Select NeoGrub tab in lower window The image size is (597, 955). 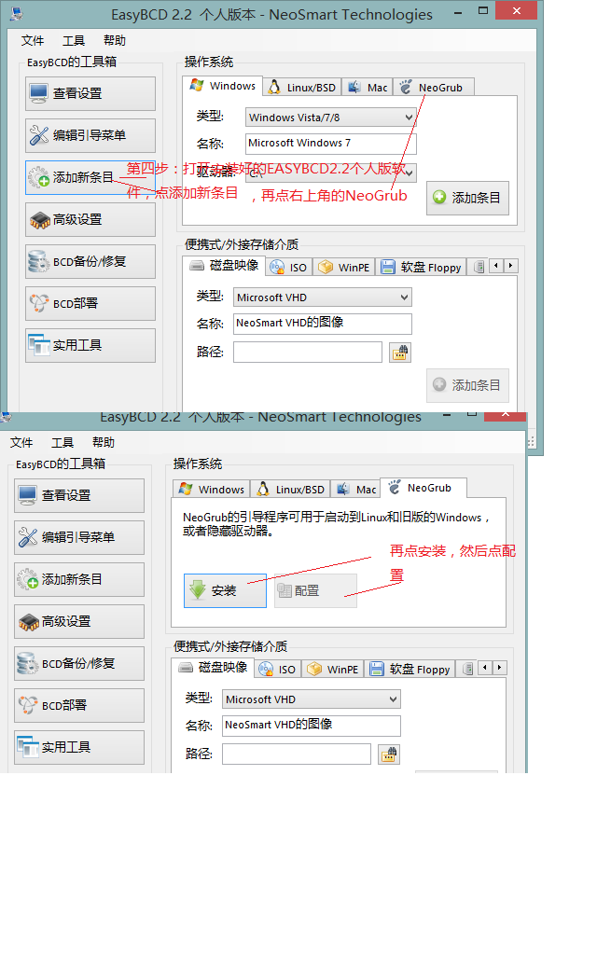tap(423, 488)
